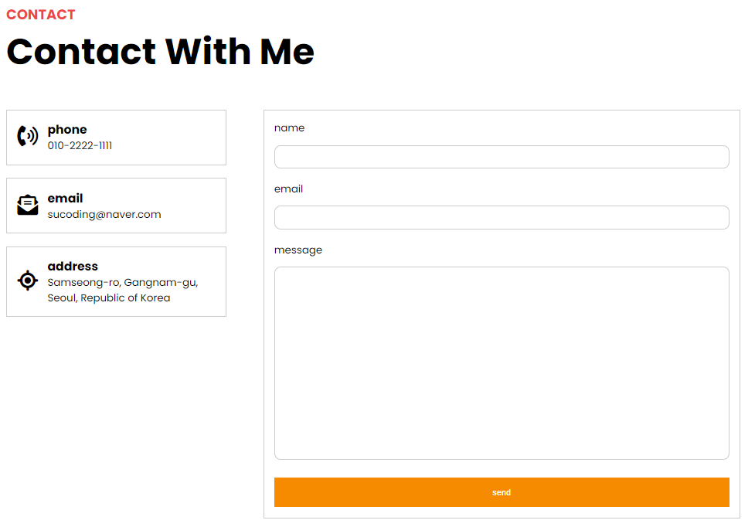Click the 'email' label above the form's email field
This screenshot has width=755, height=527.
pyautogui.click(x=288, y=189)
